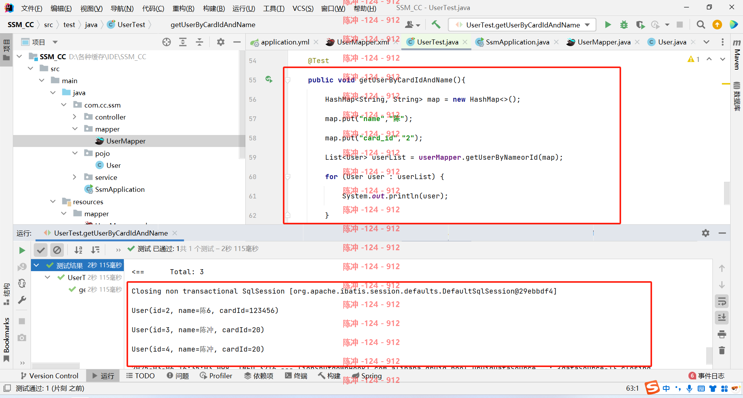The width and height of the screenshot is (743, 398).
Task: Click run gutter icon at line 55
Action: tap(269, 80)
